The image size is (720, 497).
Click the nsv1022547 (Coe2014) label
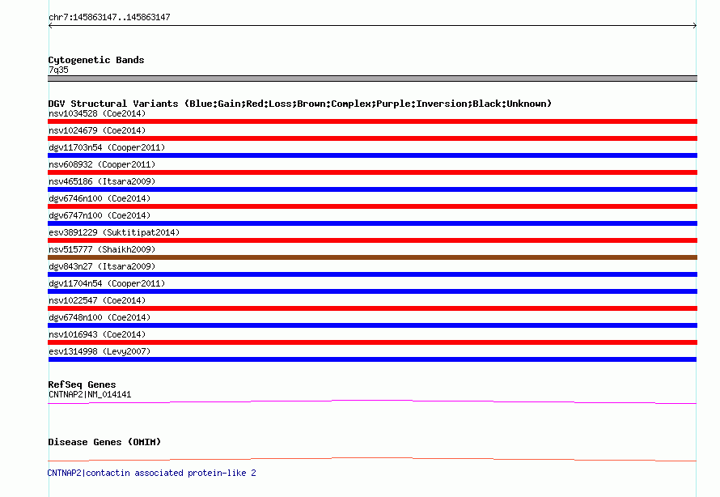pos(97,300)
